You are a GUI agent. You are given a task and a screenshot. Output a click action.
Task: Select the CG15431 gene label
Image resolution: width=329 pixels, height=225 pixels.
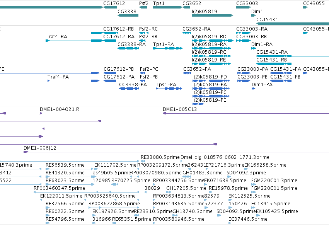(x=267, y=19)
